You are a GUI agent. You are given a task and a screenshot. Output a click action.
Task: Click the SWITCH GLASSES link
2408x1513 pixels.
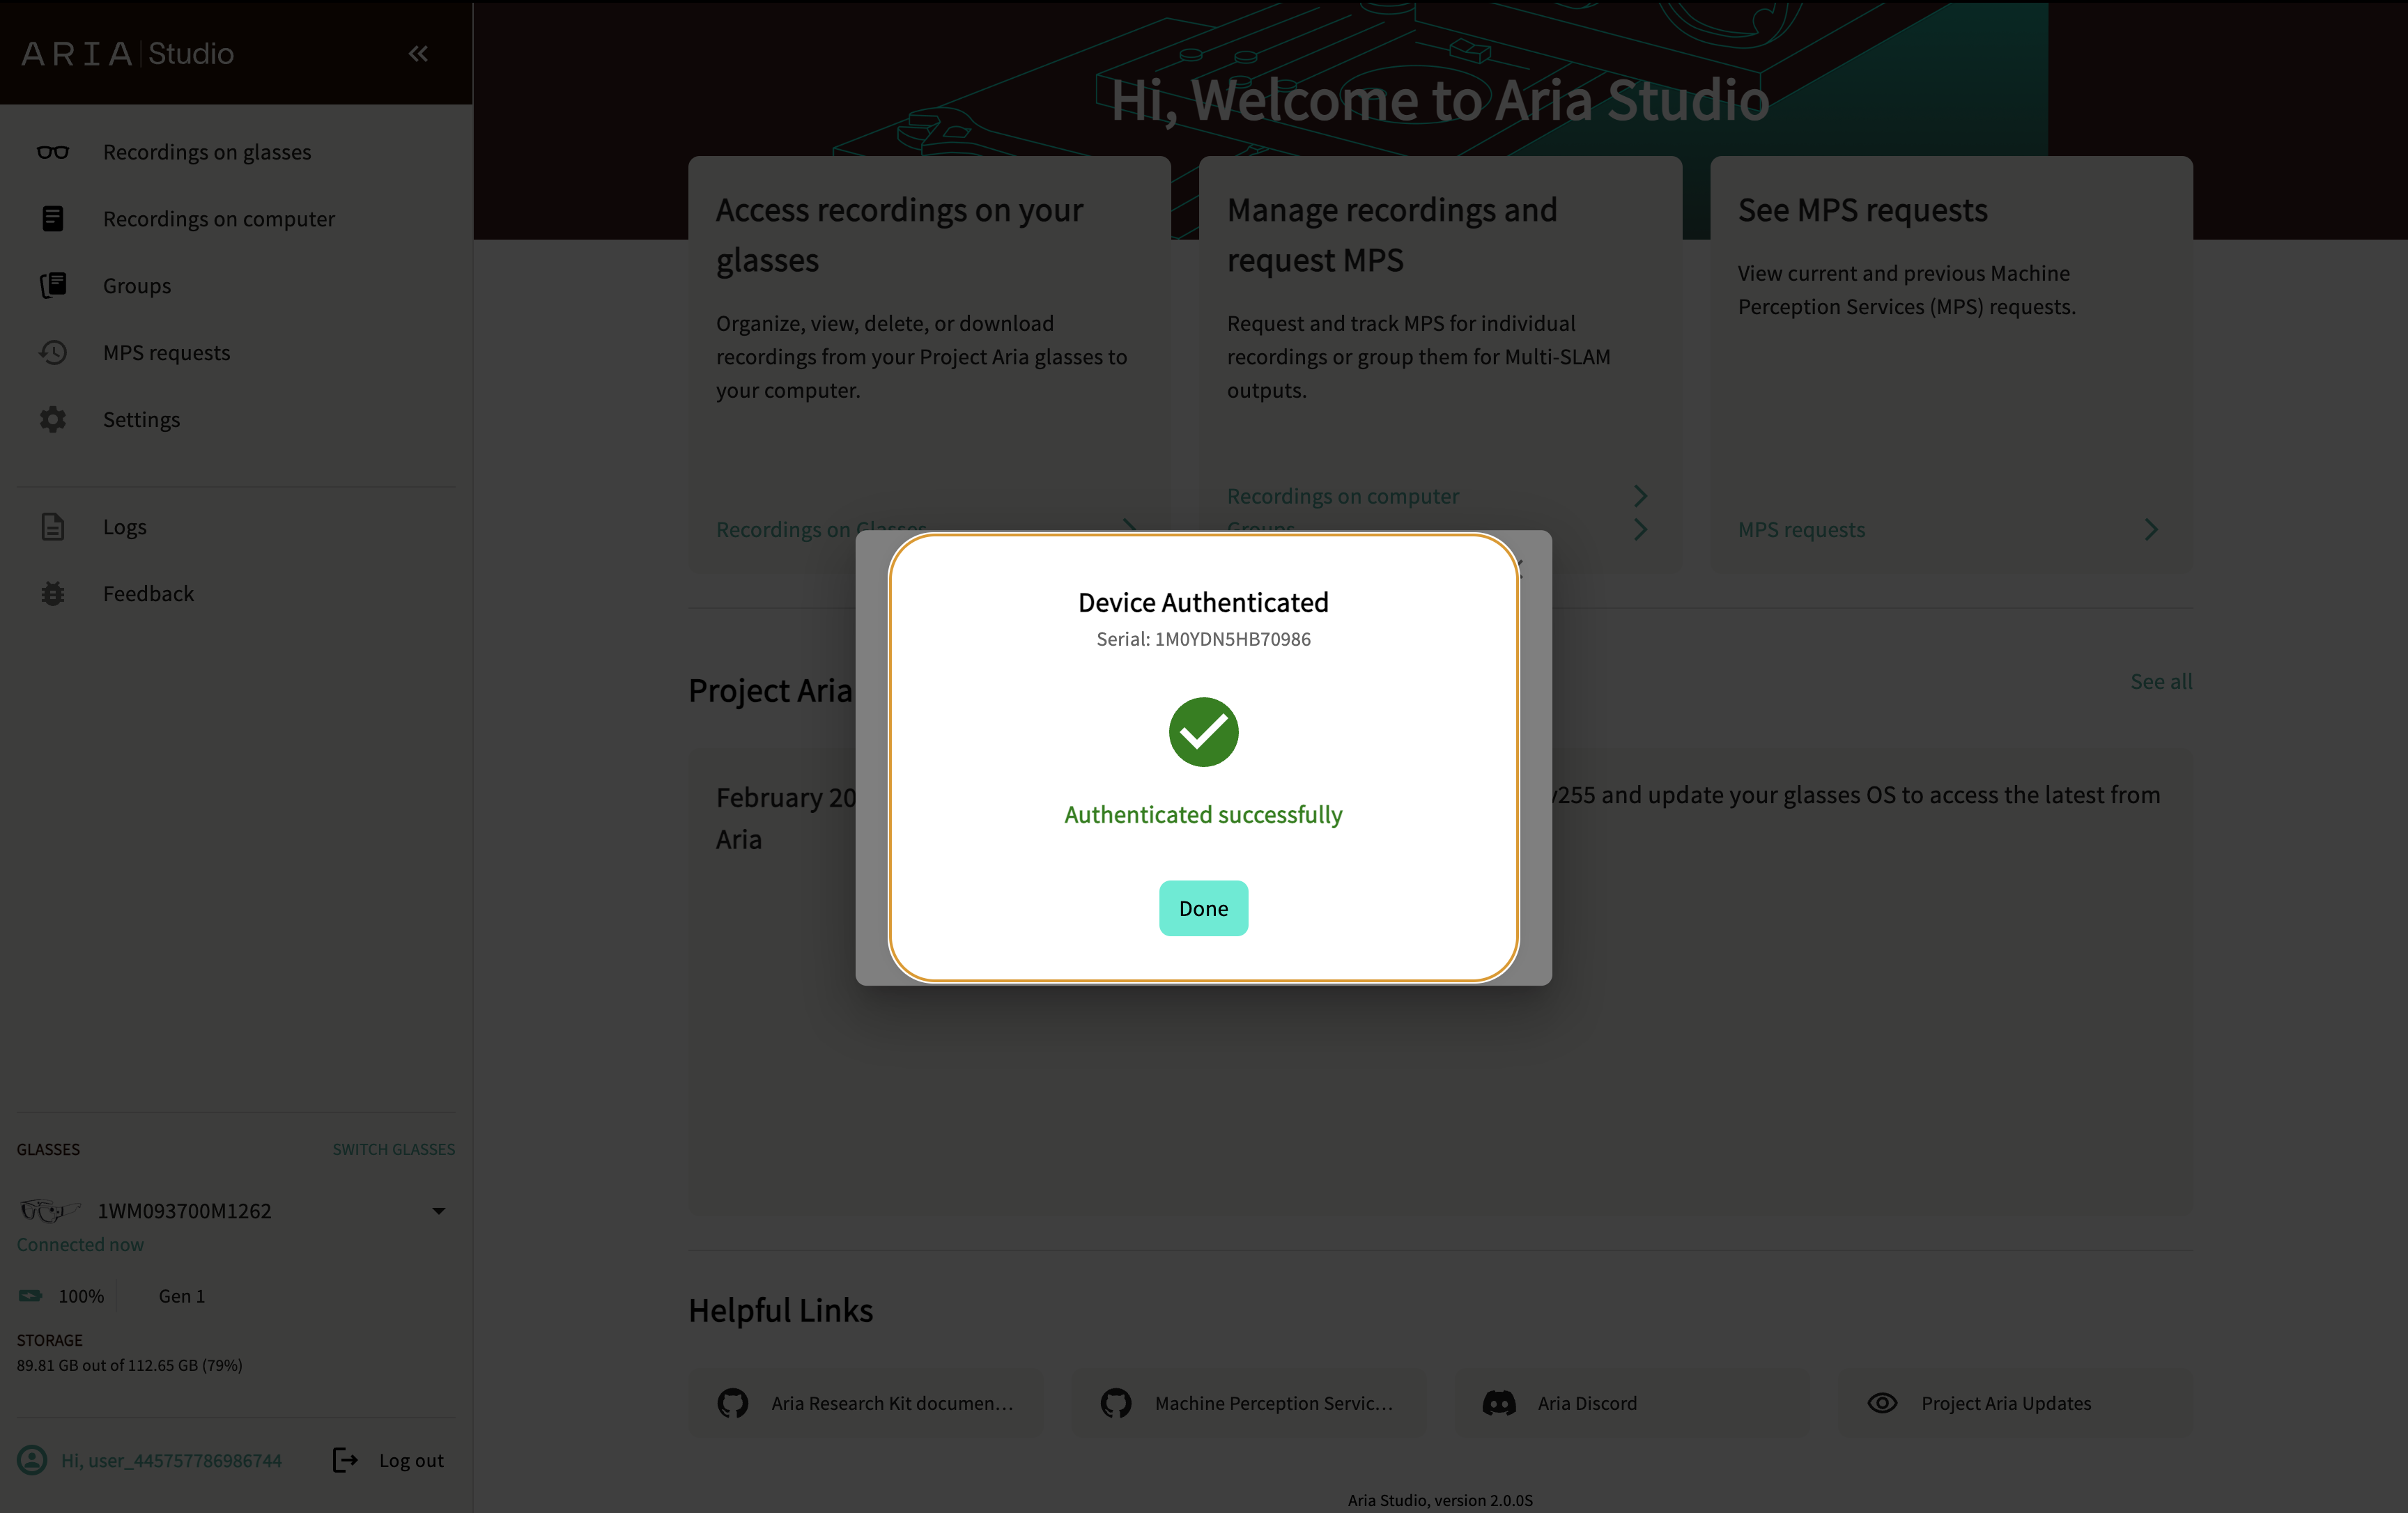click(394, 1149)
